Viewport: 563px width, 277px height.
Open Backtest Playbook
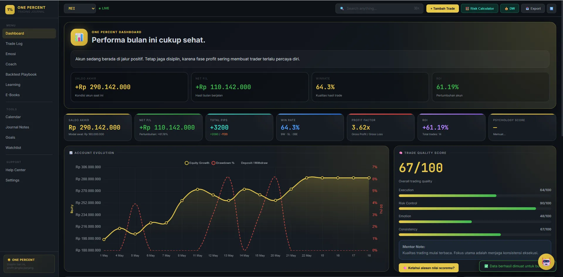(29, 74)
